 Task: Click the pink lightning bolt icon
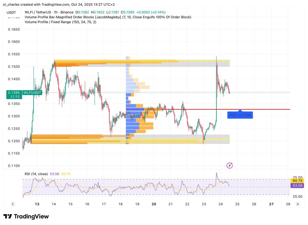coord(230,165)
